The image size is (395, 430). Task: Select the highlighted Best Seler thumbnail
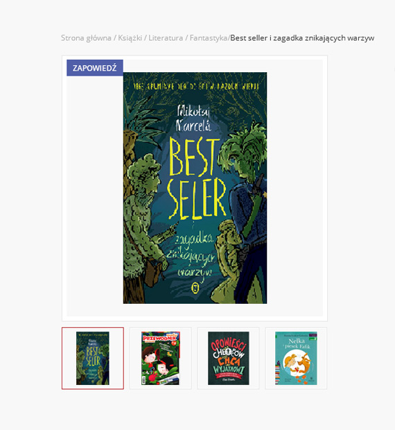(93, 358)
